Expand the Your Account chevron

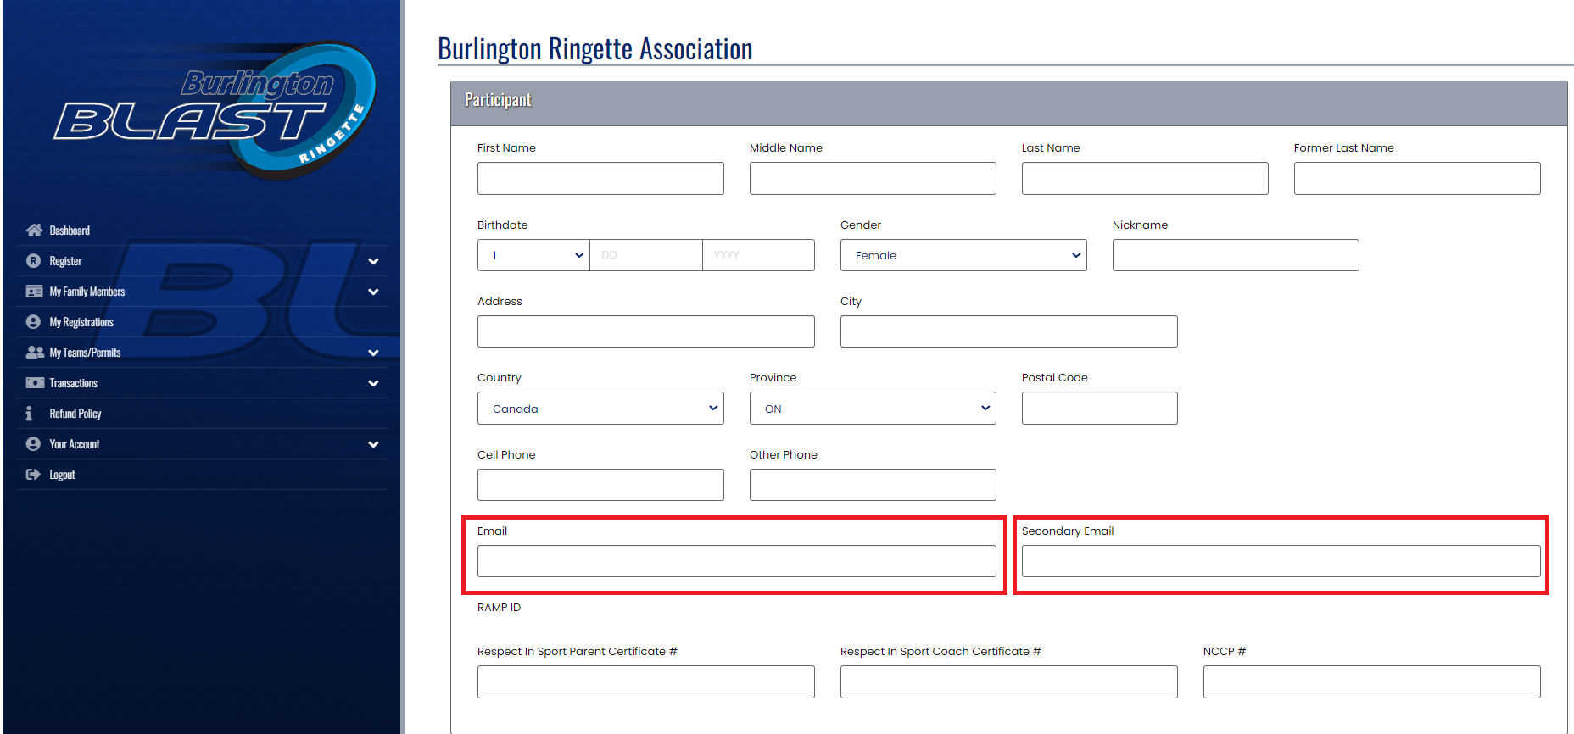click(x=373, y=444)
